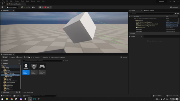Expand the Megascans folder

4,84
